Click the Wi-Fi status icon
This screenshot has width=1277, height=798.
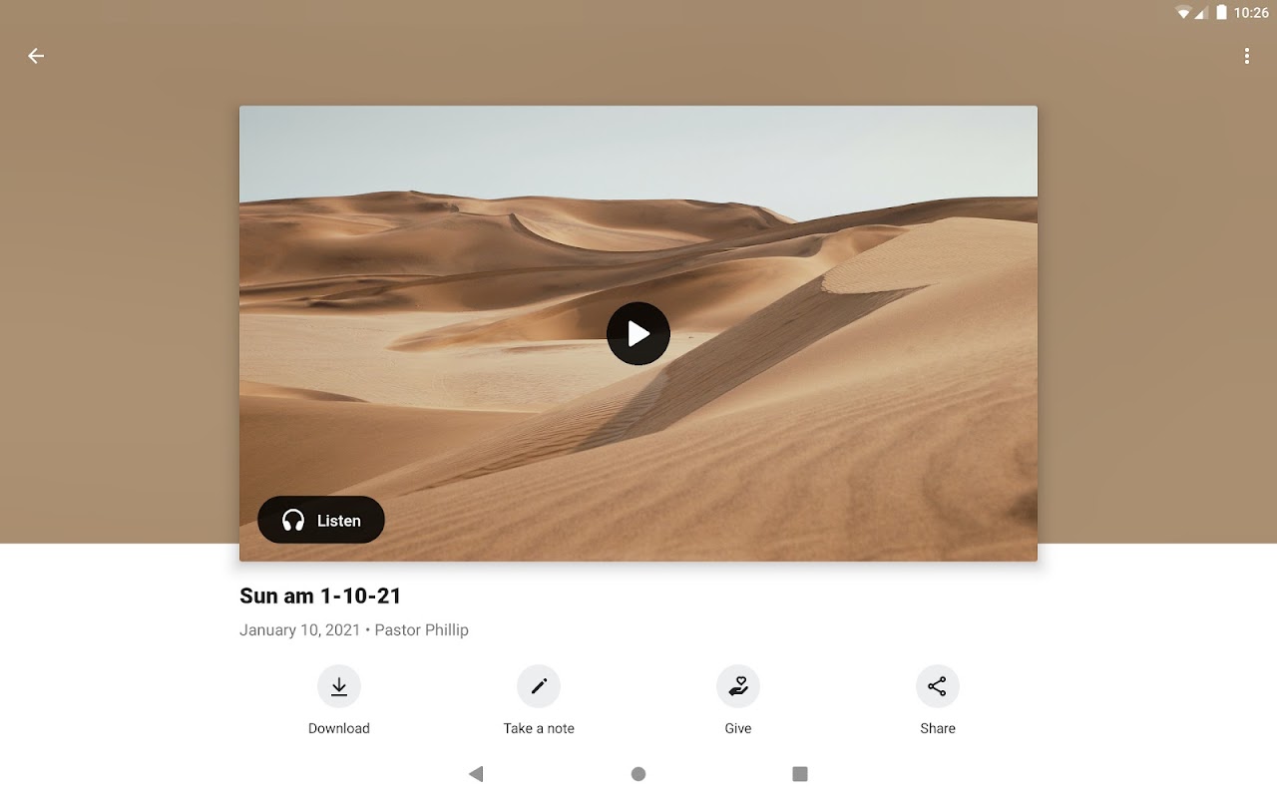(1183, 13)
